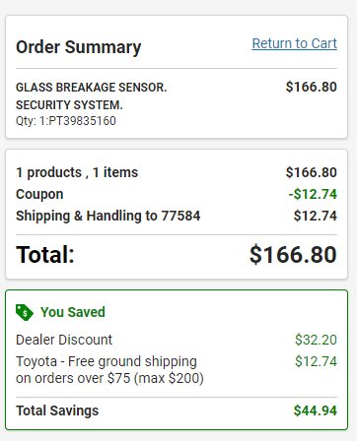Click the $32.20 dealer discount value
The height and width of the screenshot is (441, 357).
[316, 340]
